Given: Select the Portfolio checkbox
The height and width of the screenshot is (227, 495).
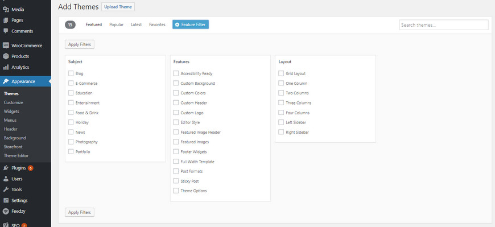Looking at the screenshot, I should tap(71, 151).
